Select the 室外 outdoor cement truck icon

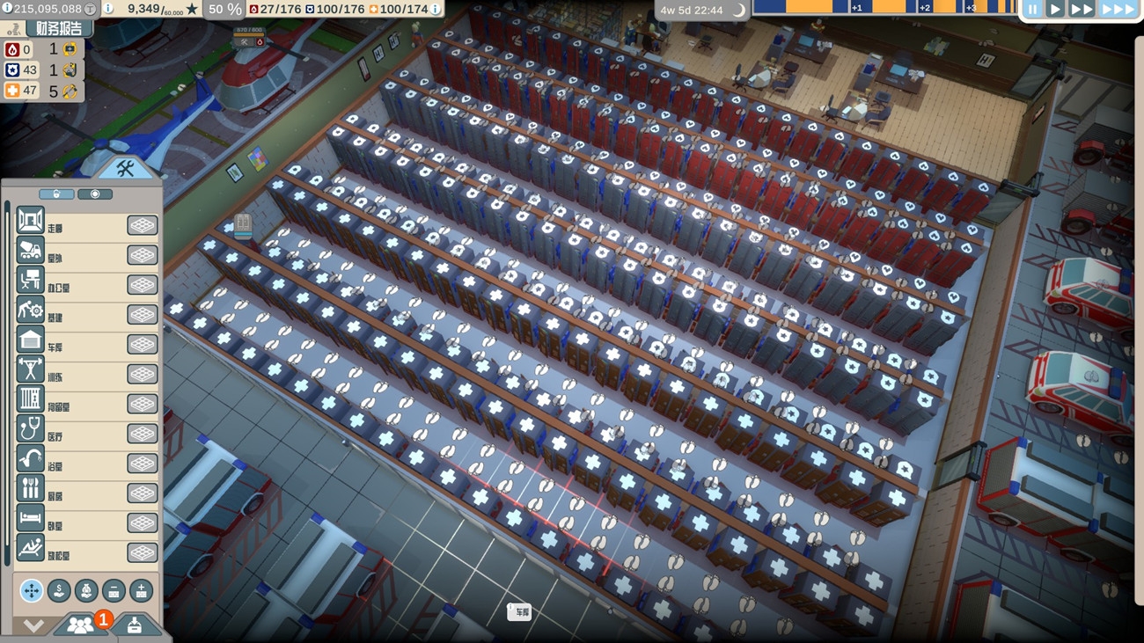pyautogui.click(x=31, y=250)
